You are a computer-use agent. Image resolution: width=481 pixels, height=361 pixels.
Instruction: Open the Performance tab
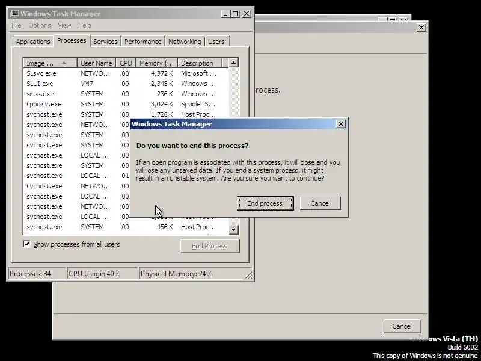142,42
